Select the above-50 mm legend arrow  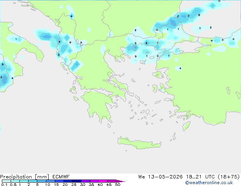pos(121,181)
